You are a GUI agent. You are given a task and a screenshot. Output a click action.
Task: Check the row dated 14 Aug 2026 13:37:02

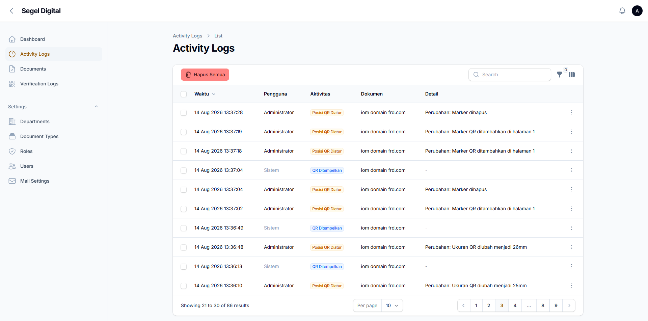pyautogui.click(x=184, y=209)
